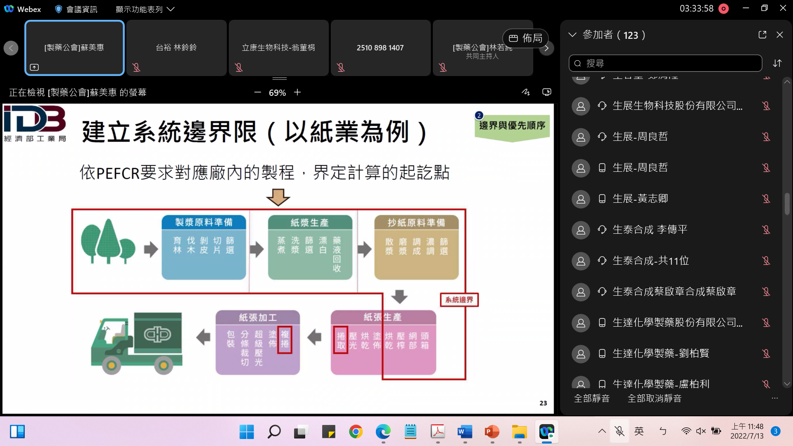793x446 pixels.
Task: Expand the 顯示功能表列 menu bar dropdown
Action: click(x=145, y=9)
